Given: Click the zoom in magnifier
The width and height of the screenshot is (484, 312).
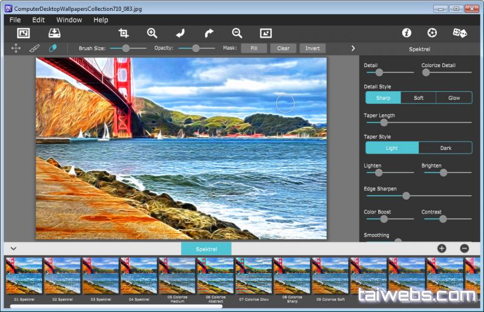Looking at the screenshot, I should 152,33.
